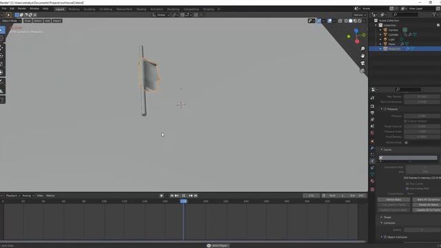Open the Material properties tab icon
441x248 pixels.
click(x=372, y=181)
